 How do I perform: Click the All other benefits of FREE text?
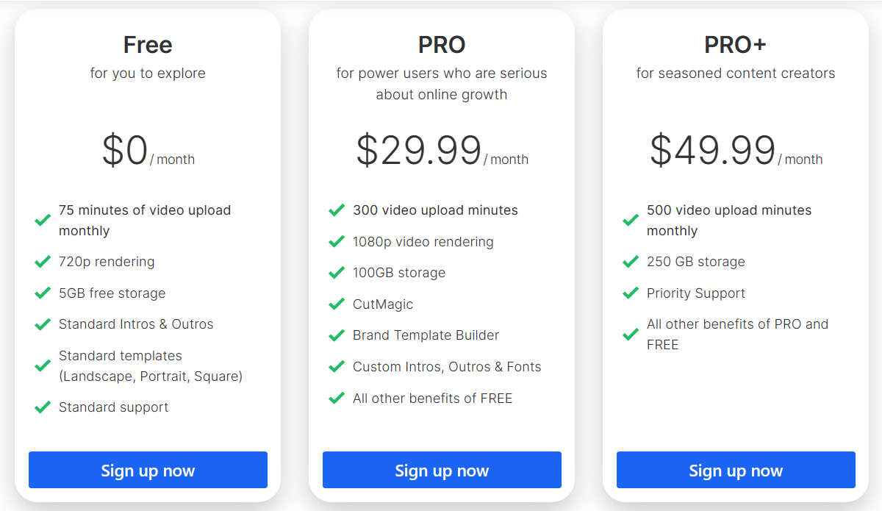coord(432,399)
